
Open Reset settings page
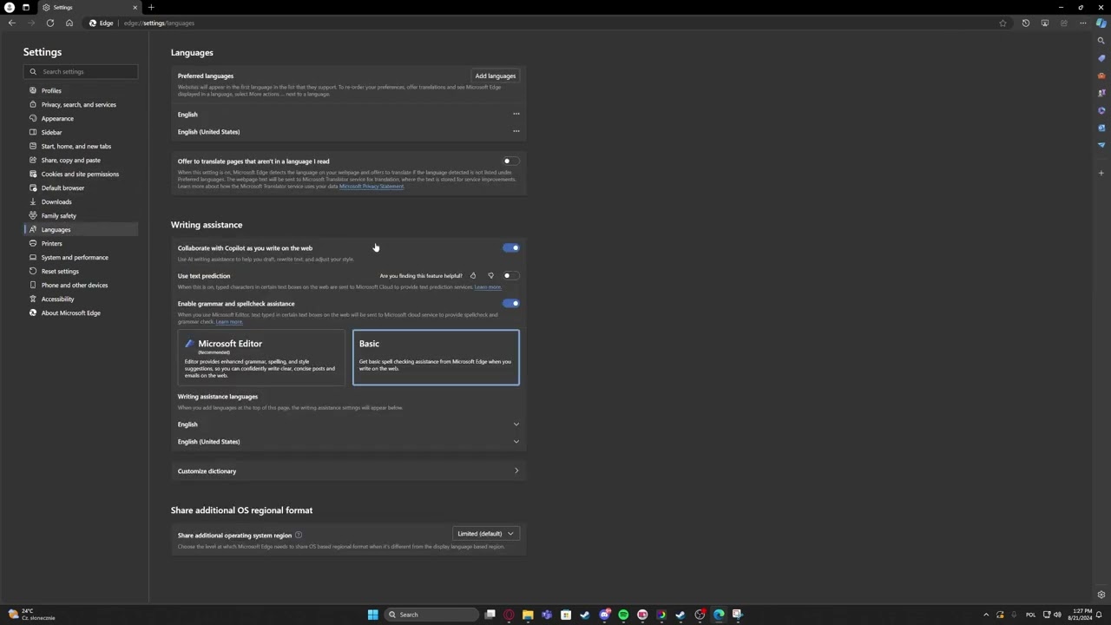(x=81, y=271)
